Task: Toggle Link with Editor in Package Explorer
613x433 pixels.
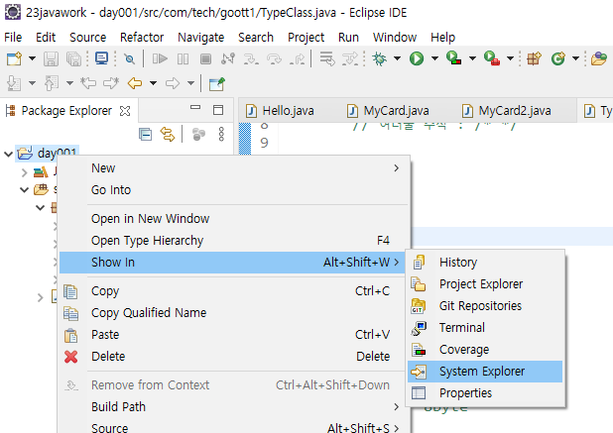Action: (168, 135)
